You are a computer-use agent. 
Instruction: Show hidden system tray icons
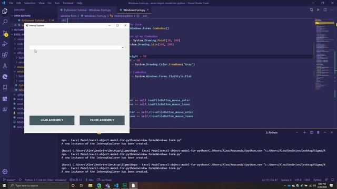(285, 185)
